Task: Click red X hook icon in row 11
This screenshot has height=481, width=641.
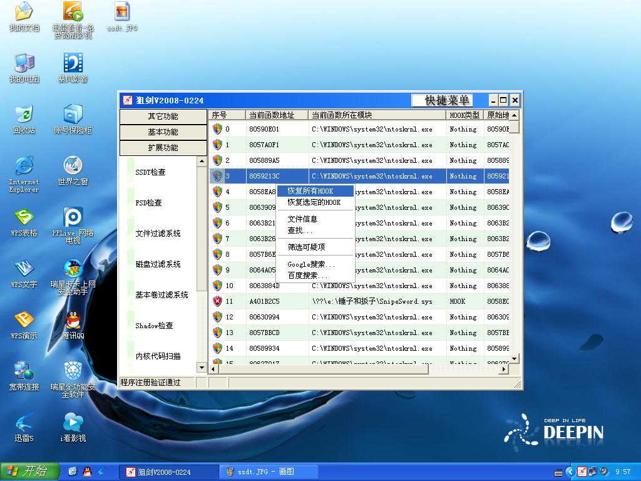Action: point(217,301)
